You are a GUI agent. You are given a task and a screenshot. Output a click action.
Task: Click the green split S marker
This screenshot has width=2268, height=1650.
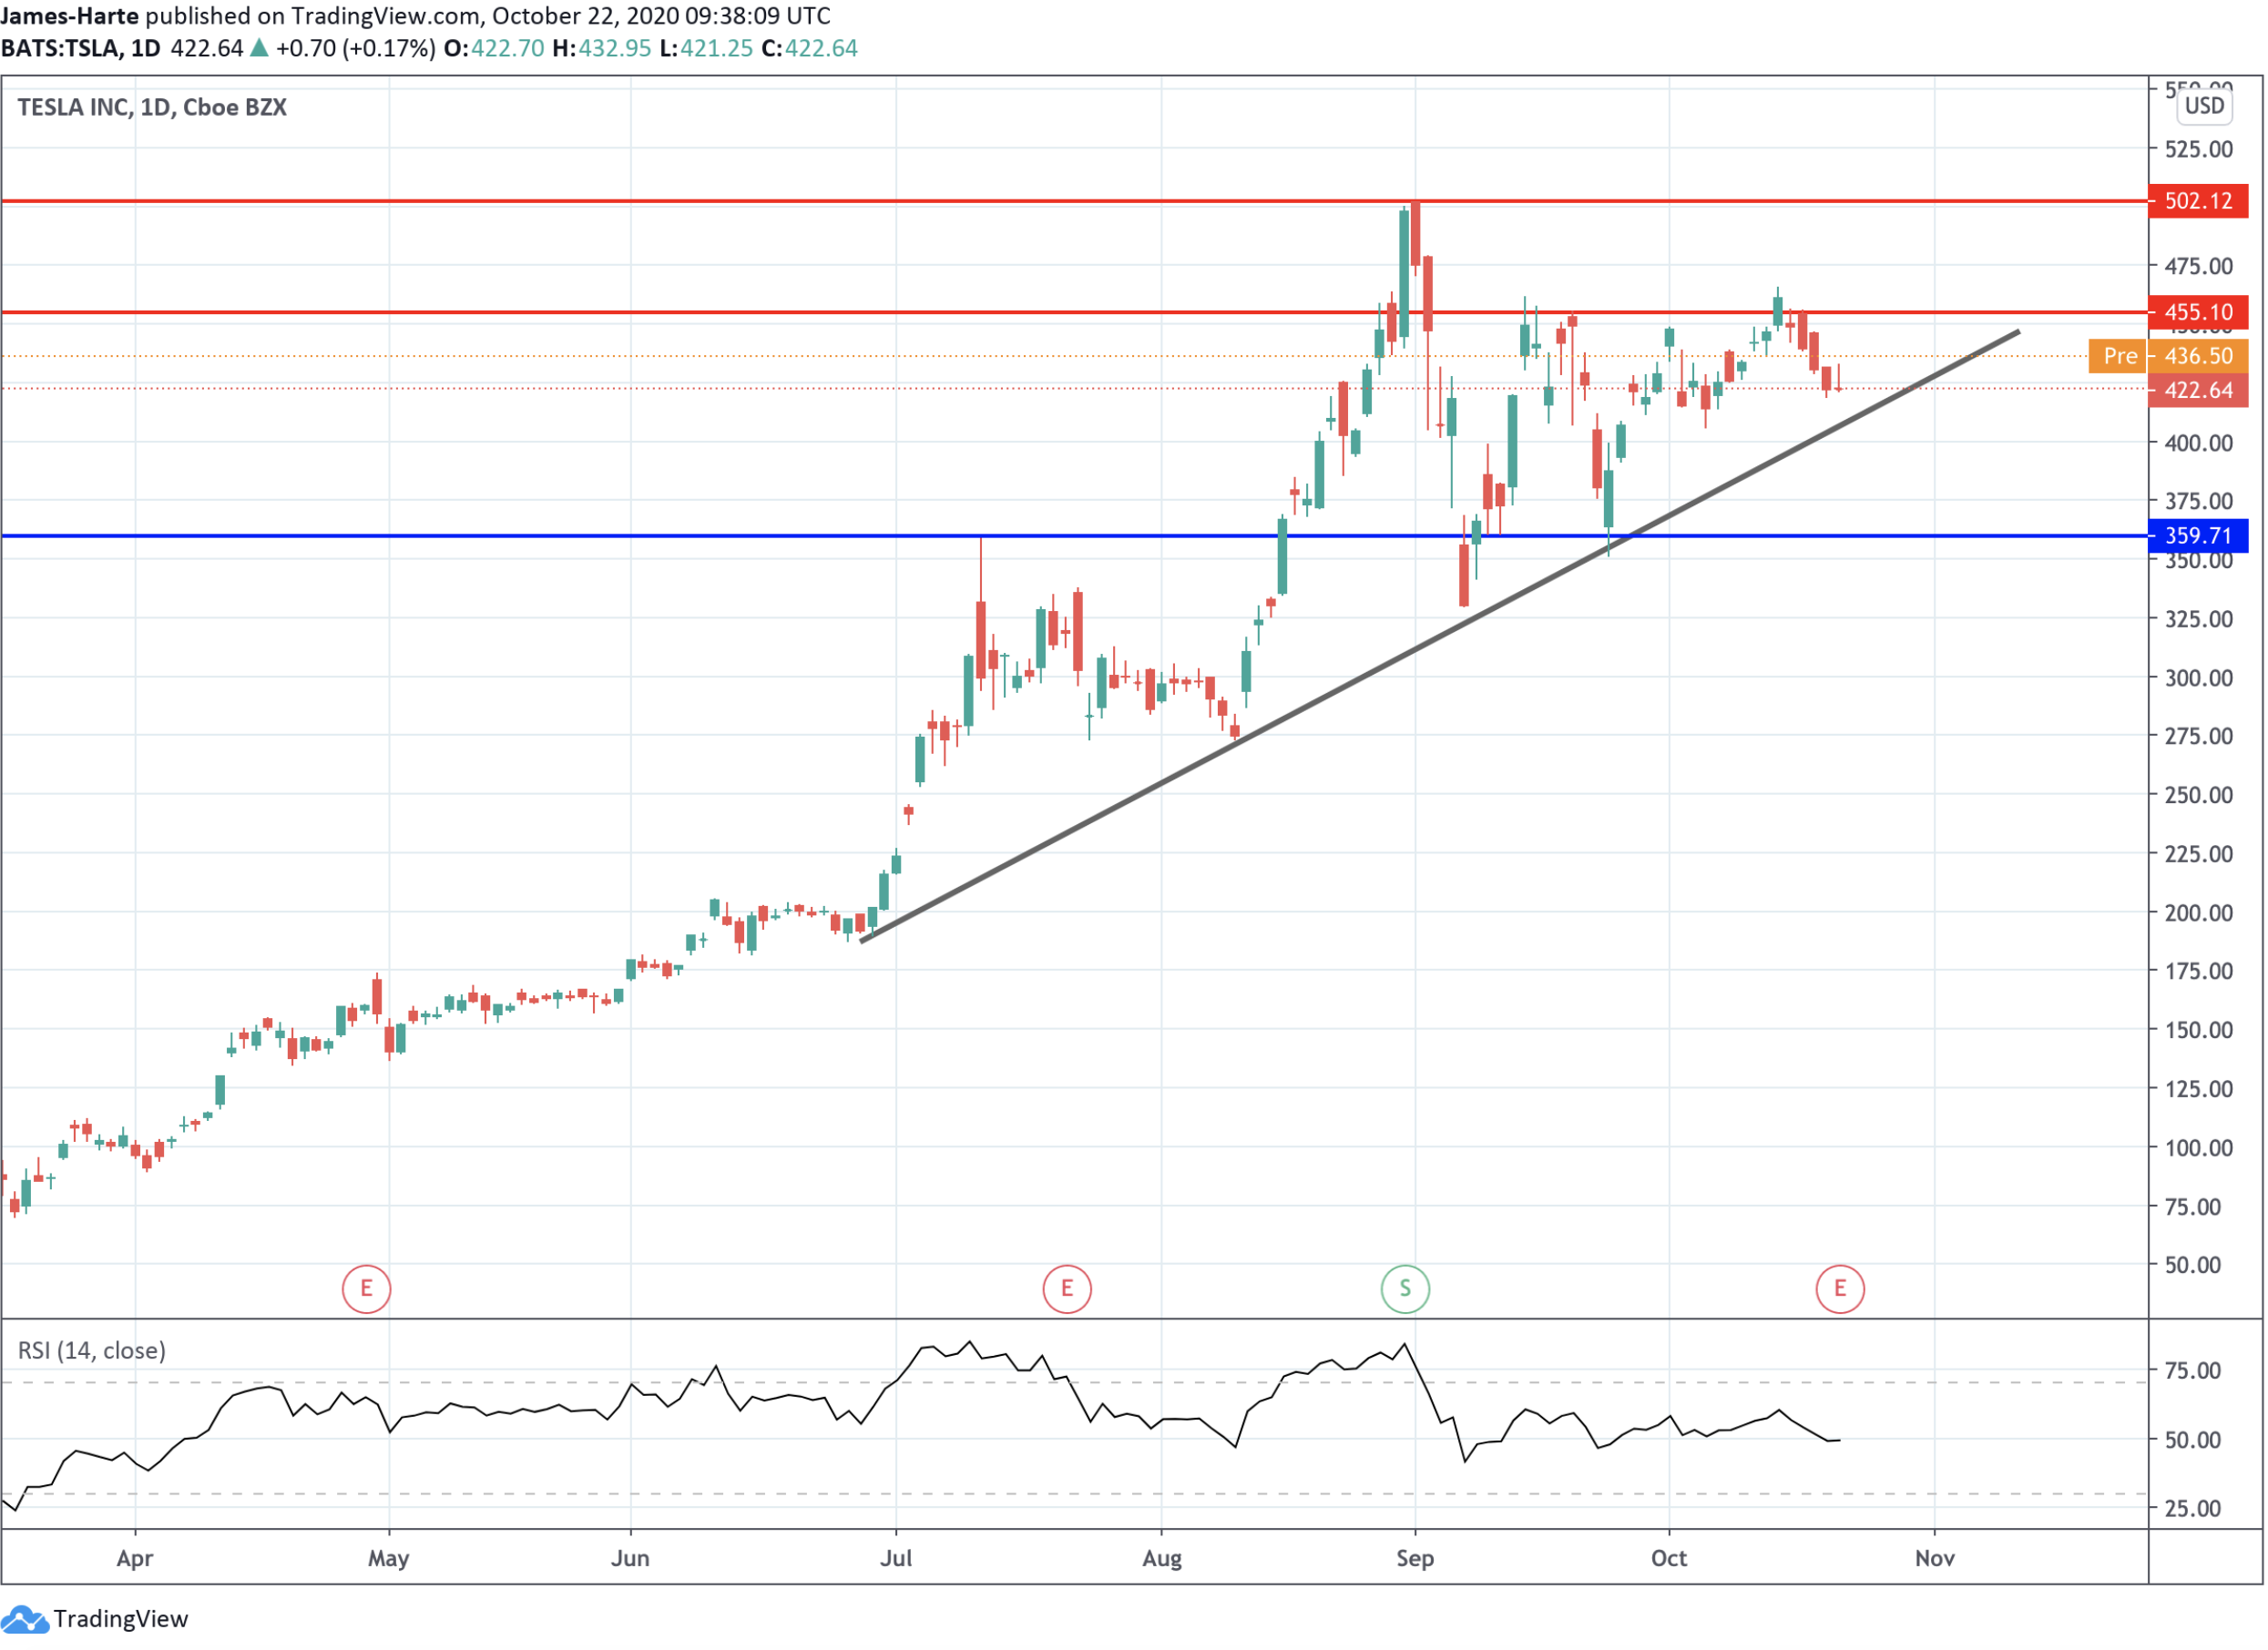(1405, 1289)
